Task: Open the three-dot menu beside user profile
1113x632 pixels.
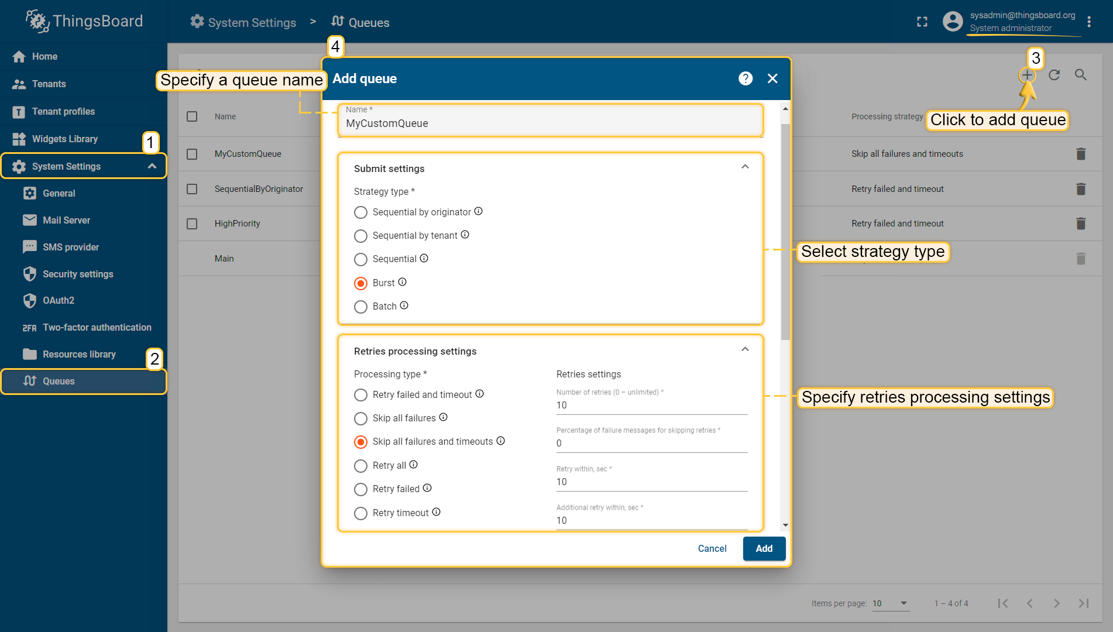Action: (x=1089, y=22)
